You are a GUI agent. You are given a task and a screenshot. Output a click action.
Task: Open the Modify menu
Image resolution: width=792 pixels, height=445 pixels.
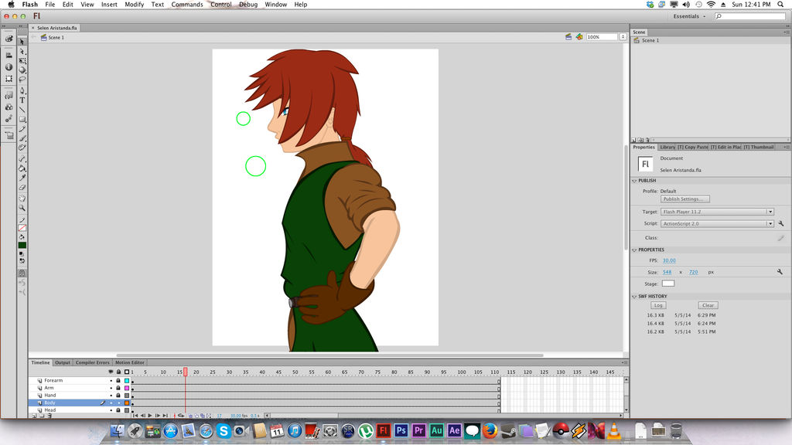(134, 4)
